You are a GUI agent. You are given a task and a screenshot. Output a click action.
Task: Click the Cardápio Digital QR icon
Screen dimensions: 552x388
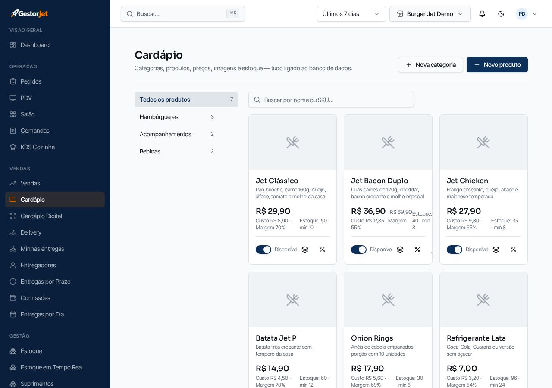[x=13, y=216]
